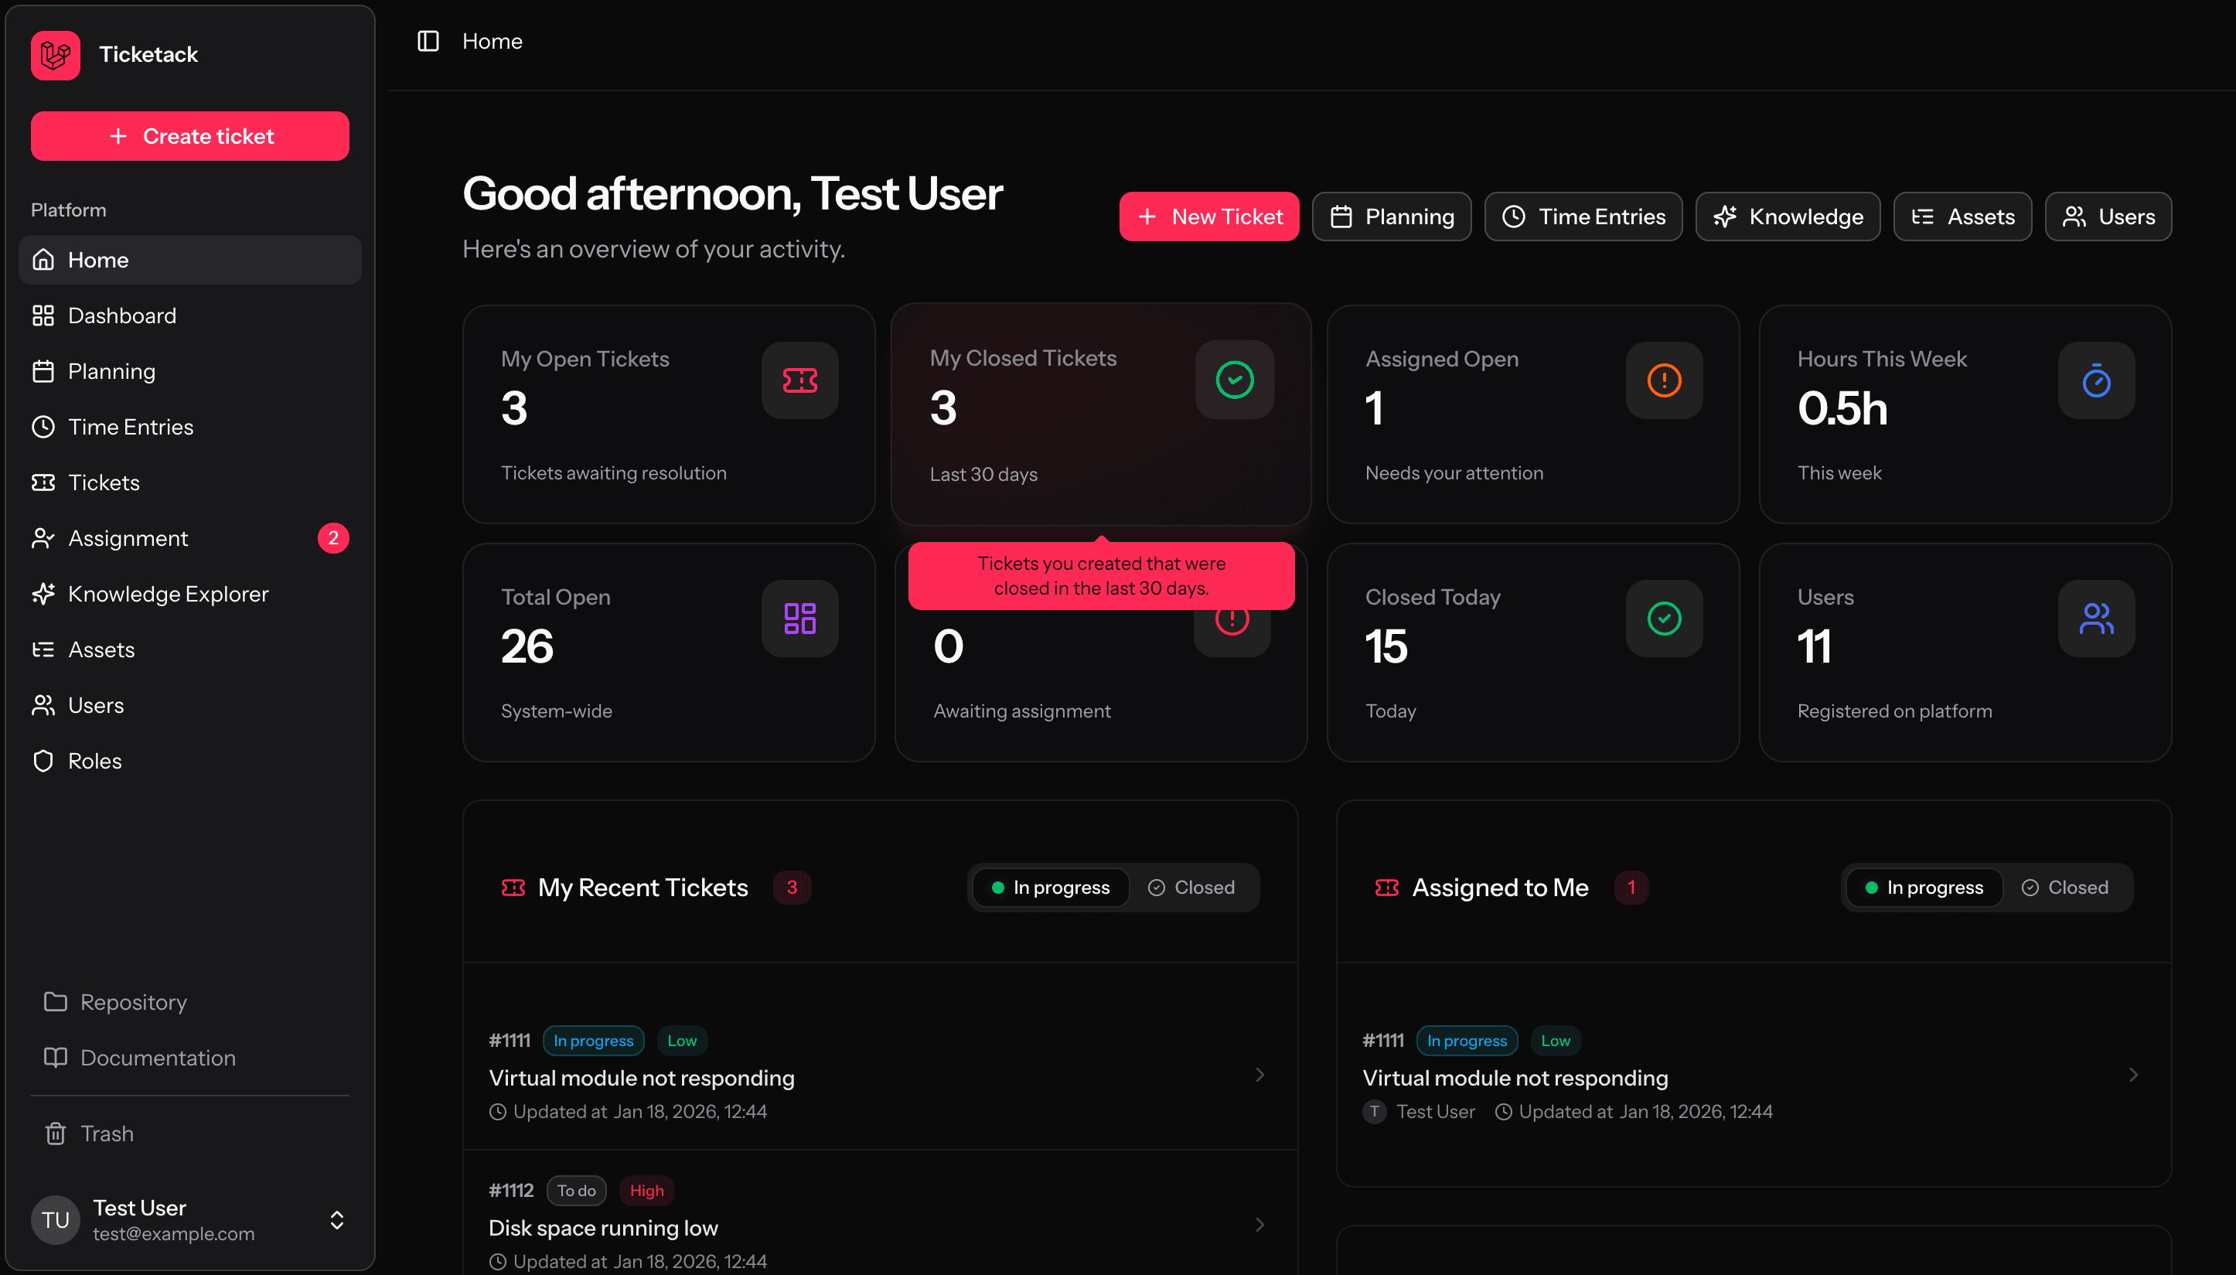This screenshot has width=2236, height=1275.
Task: Go to Assignment in sidebar
Action: click(x=128, y=537)
